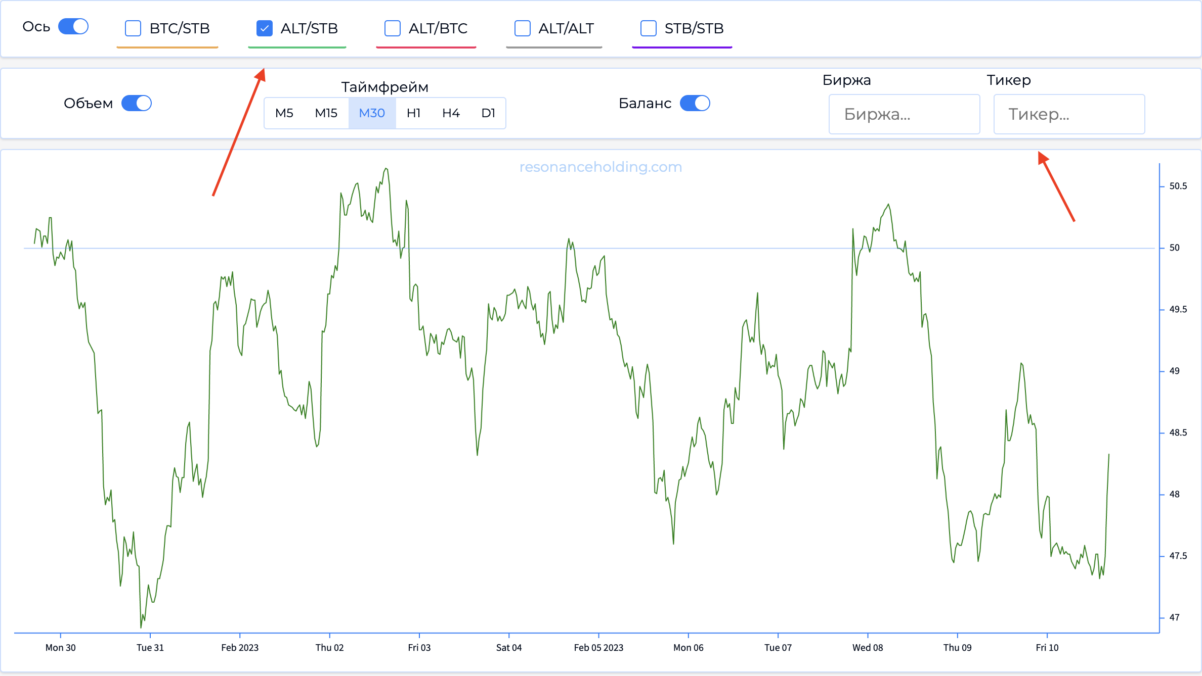Image resolution: width=1202 pixels, height=676 pixels.
Task: Select the M5 timeframe
Action: click(284, 113)
